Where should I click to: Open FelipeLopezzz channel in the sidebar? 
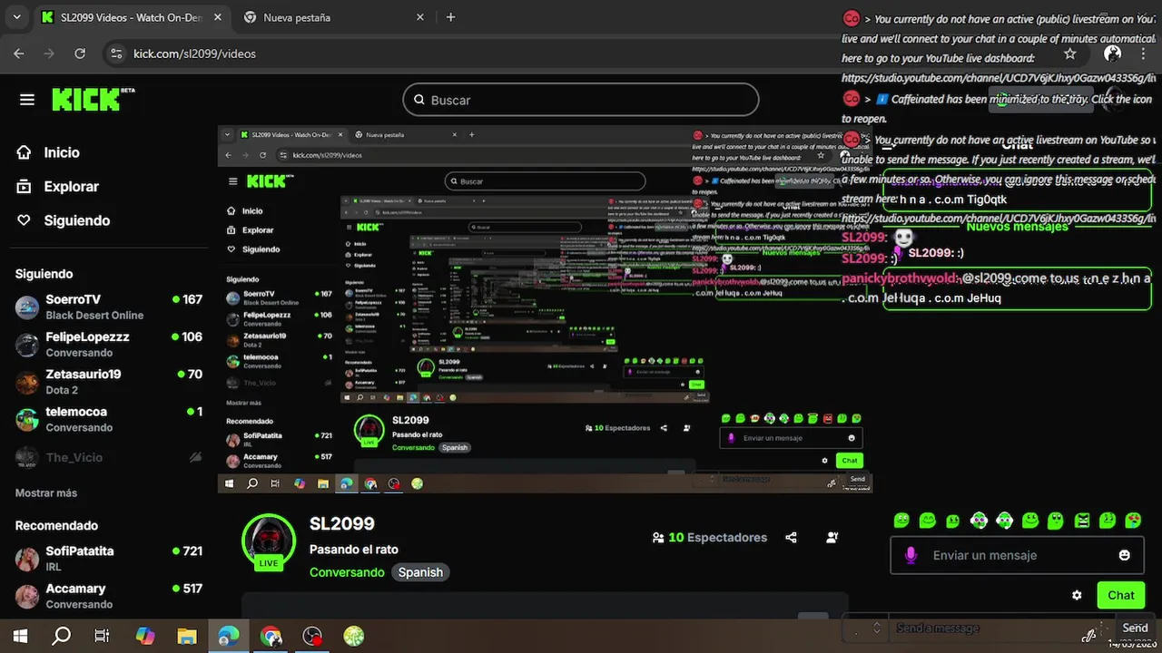click(109, 344)
